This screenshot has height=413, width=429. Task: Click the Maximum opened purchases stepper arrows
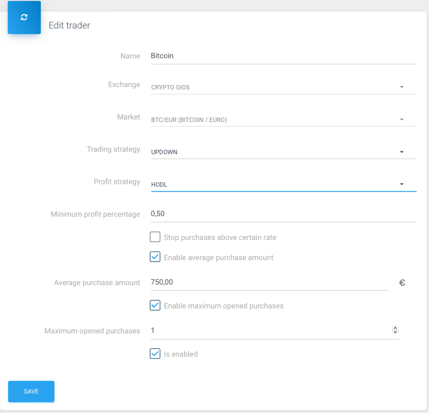pos(395,330)
